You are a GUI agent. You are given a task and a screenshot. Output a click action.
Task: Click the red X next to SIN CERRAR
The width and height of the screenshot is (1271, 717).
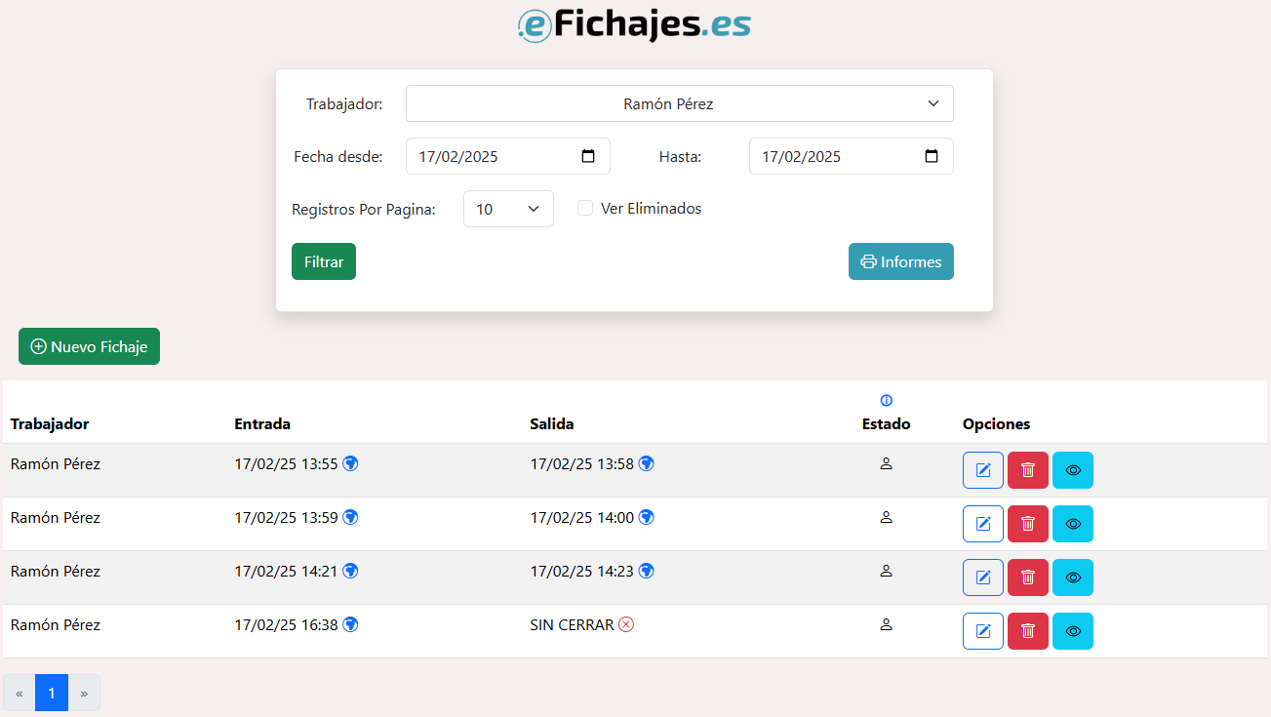tap(626, 624)
